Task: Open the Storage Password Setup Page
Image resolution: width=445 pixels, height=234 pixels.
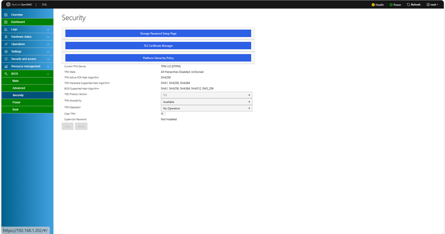Action: coord(158,33)
